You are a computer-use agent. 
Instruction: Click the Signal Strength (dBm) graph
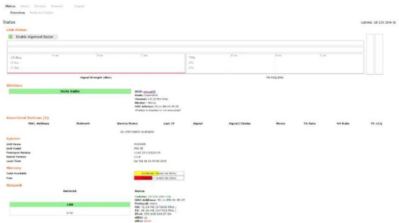(x=96, y=63)
